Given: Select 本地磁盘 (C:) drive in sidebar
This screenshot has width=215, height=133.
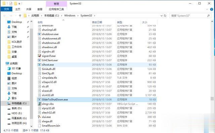Looking at the screenshot, I should click(x=19, y=103).
